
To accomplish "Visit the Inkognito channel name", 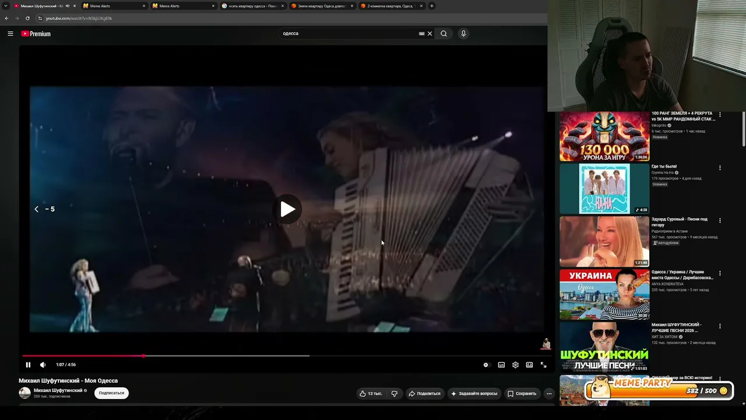I will click(x=659, y=125).
